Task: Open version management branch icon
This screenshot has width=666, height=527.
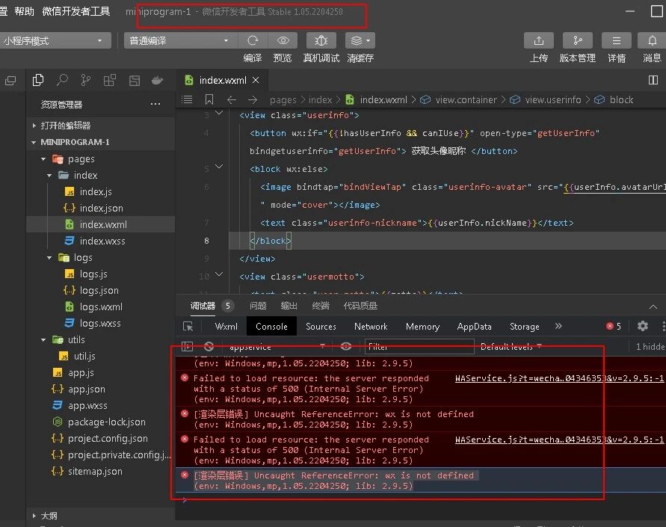Action: [578, 41]
